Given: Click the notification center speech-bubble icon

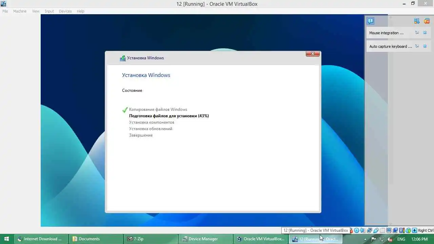Looking at the screenshot, I should [371, 21].
